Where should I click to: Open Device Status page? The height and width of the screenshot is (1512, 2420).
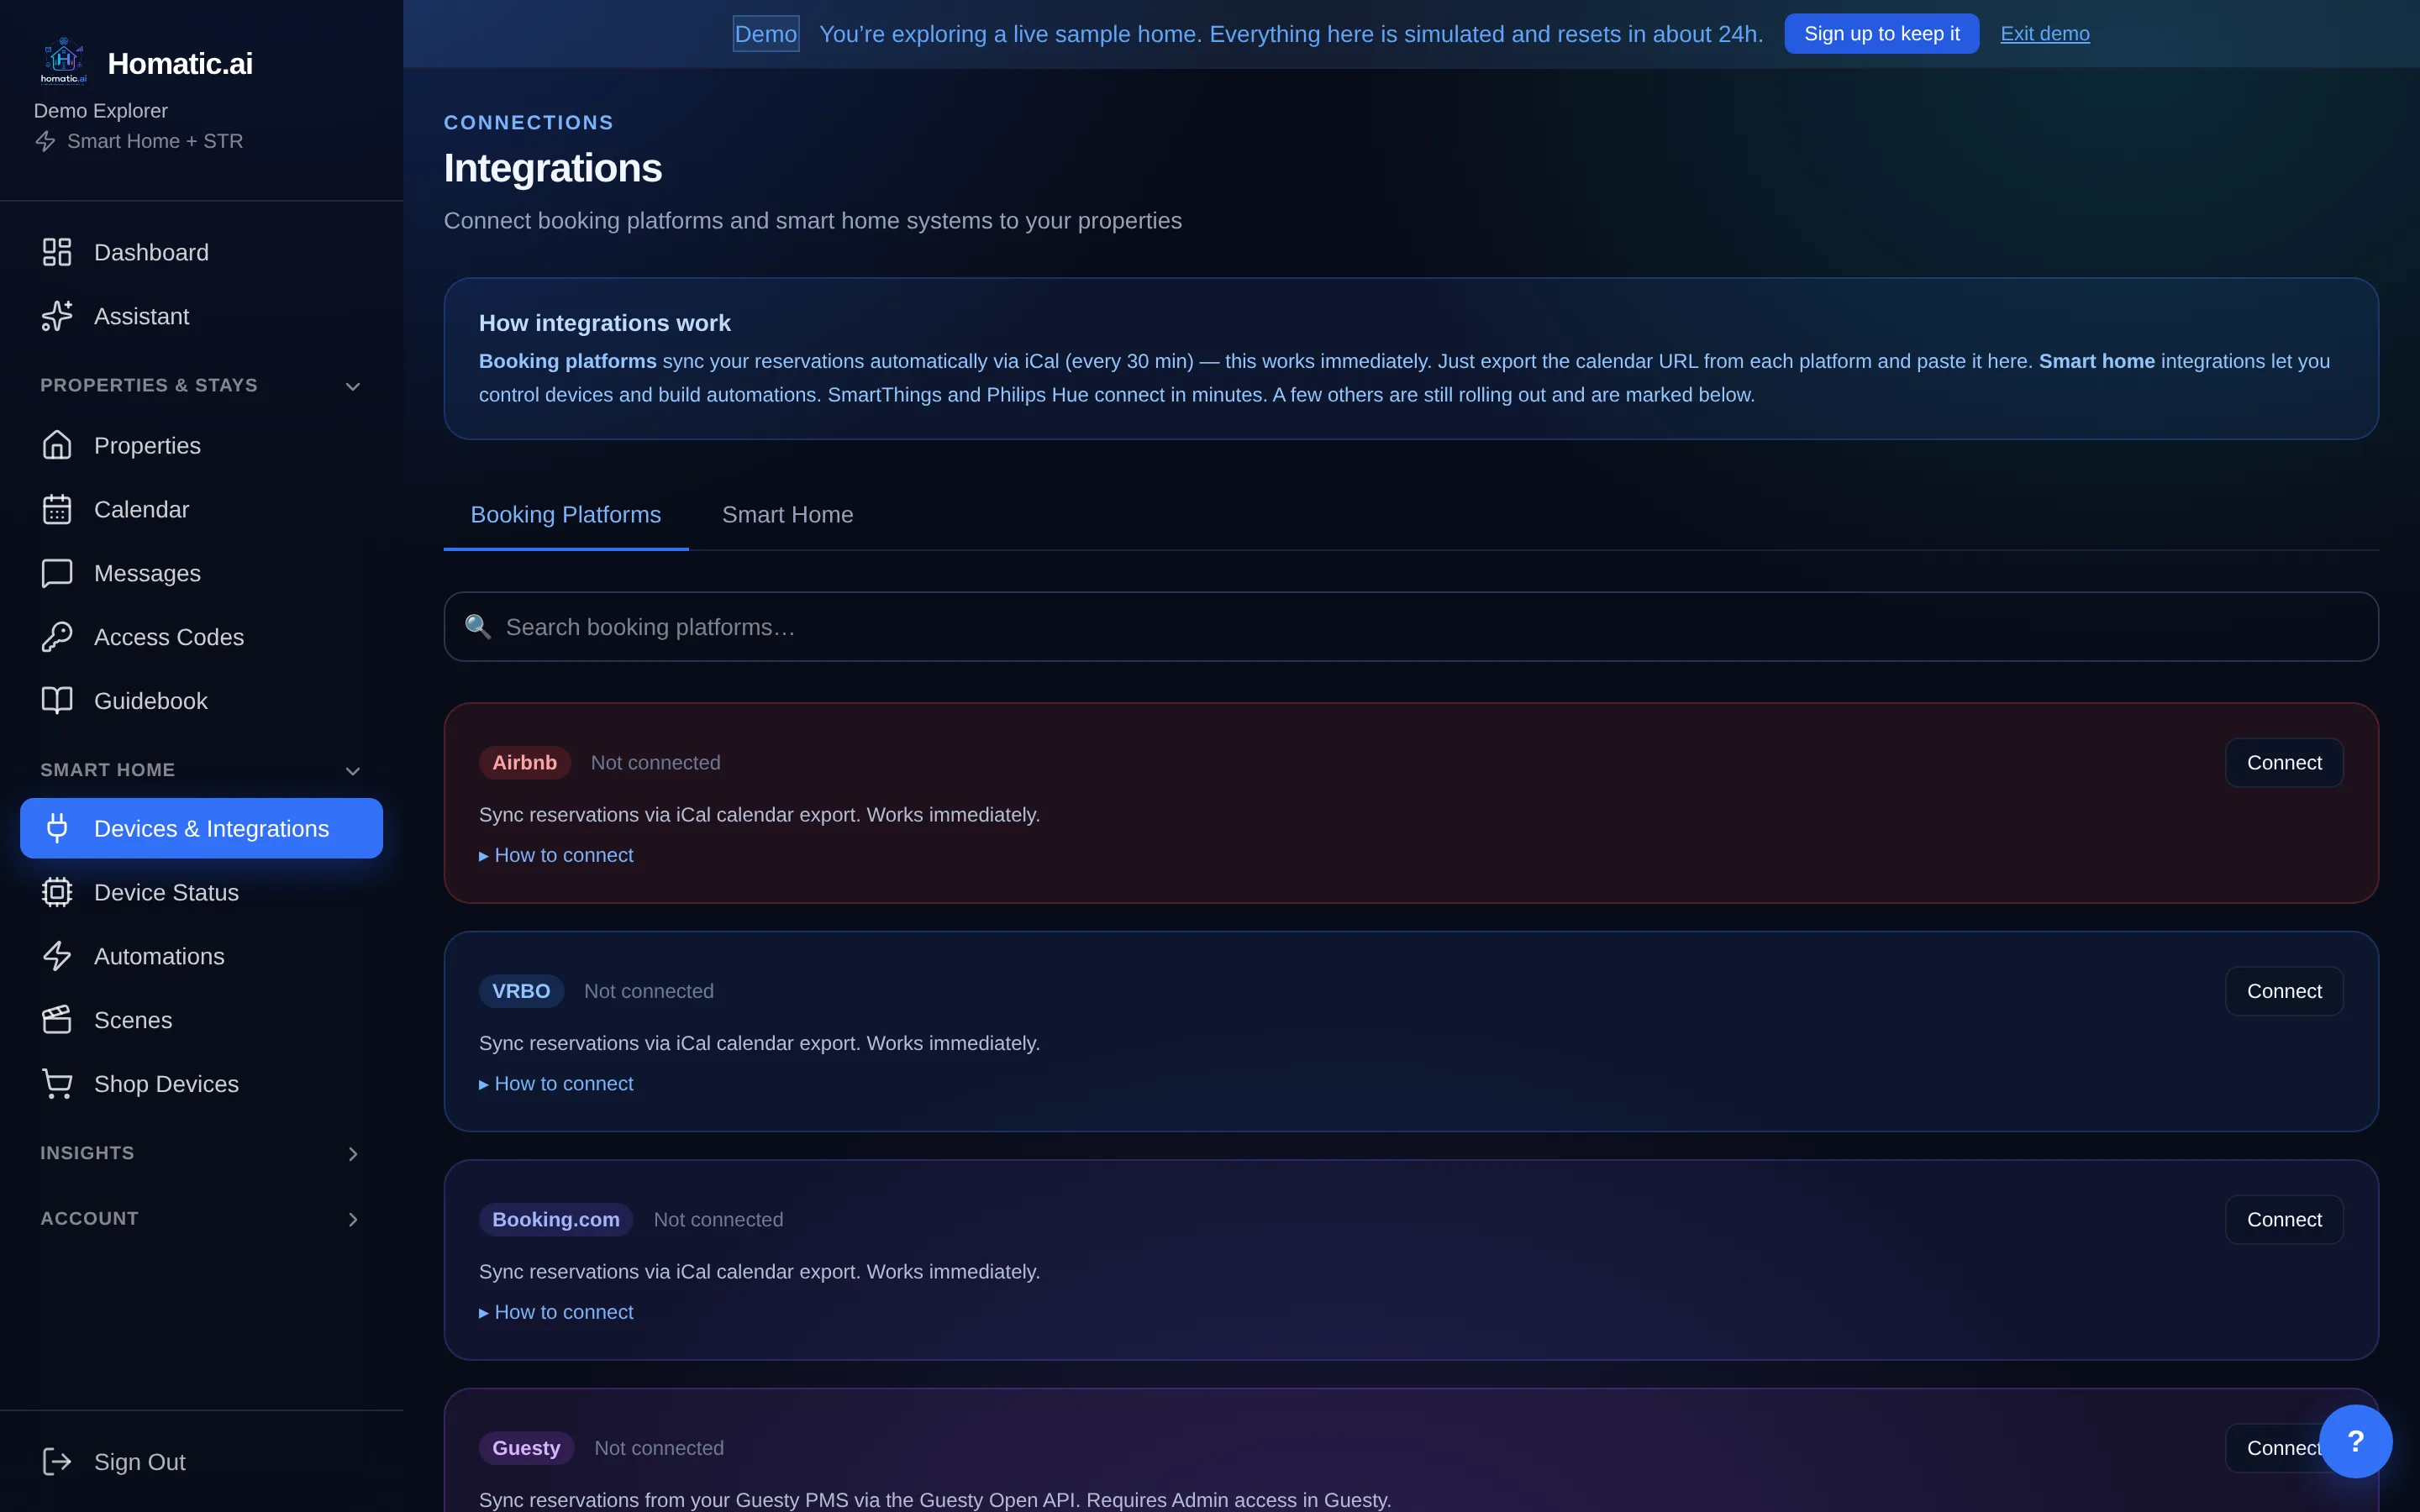click(201, 892)
